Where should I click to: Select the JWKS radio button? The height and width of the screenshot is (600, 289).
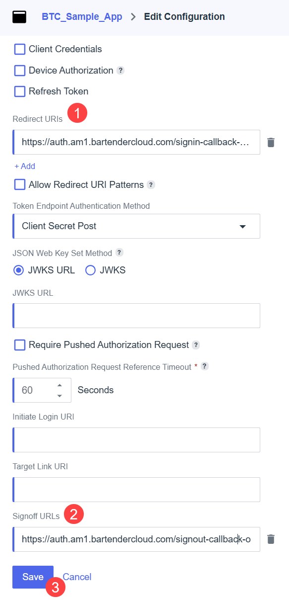(90, 270)
